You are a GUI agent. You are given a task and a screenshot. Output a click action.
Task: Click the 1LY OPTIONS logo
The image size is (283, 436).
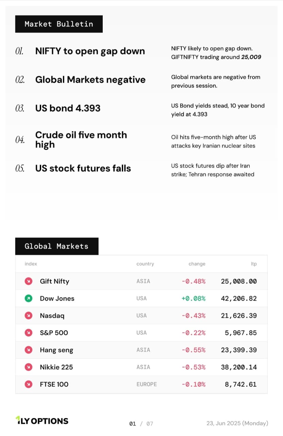click(x=42, y=421)
